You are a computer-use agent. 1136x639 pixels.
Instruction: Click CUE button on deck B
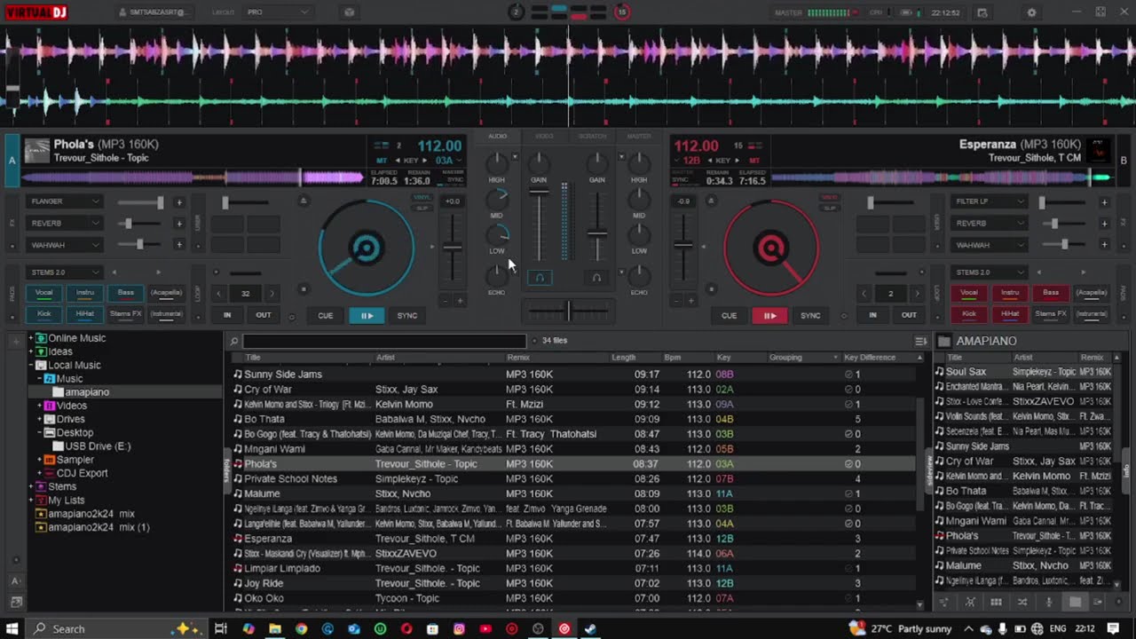point(729,315)
